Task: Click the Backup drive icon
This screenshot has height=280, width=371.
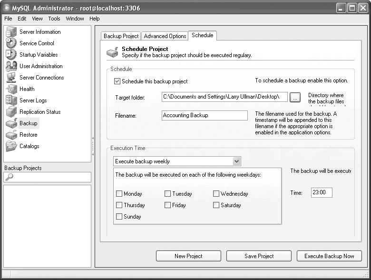Action: 11,123
